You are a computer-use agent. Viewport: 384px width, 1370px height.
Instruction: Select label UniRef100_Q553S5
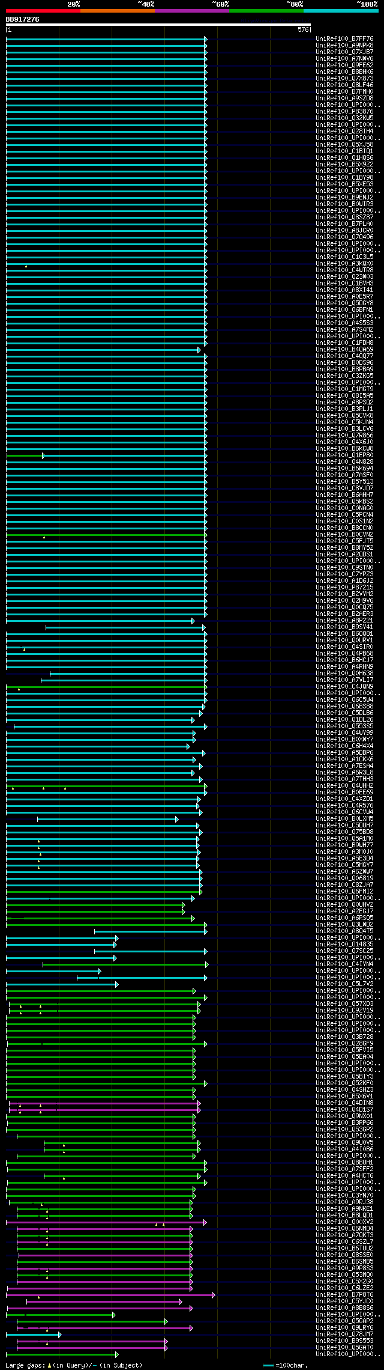(x=344, y=726)
